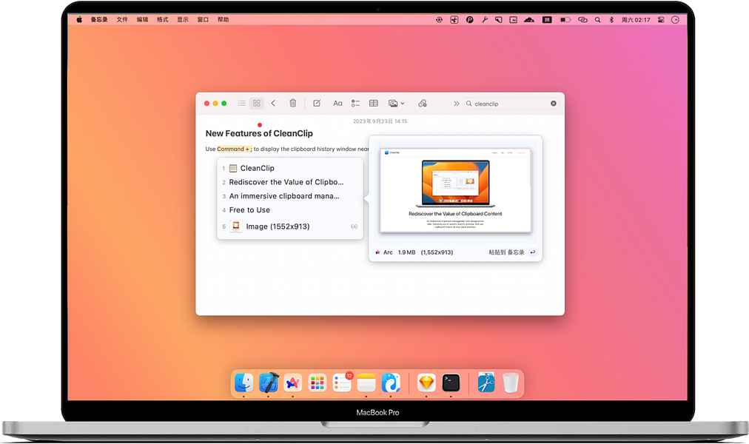
Task: Go back with the chevron arrow in Notes toolbar
Action: [x=273, y=103]
